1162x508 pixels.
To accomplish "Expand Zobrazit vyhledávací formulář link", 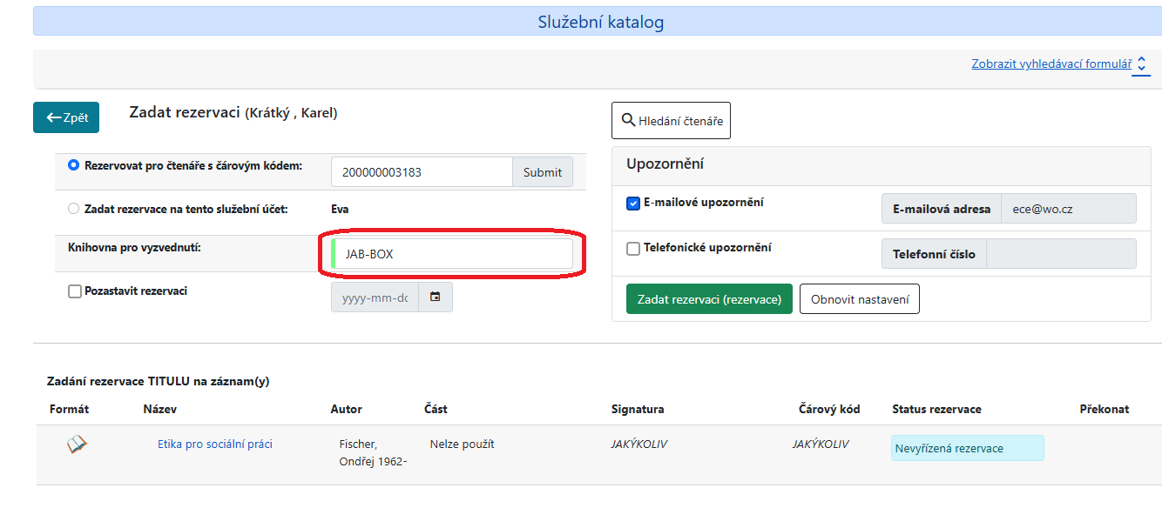I will [1051, 64].
